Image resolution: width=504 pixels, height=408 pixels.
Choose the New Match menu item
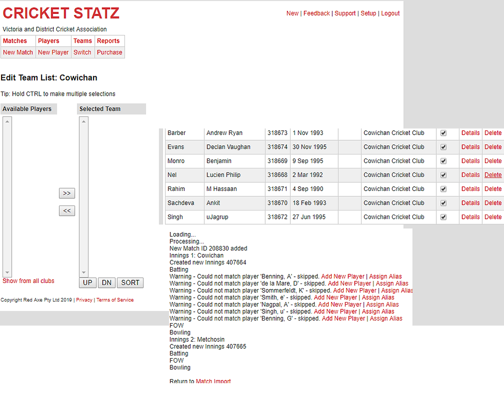pos(18,52)
